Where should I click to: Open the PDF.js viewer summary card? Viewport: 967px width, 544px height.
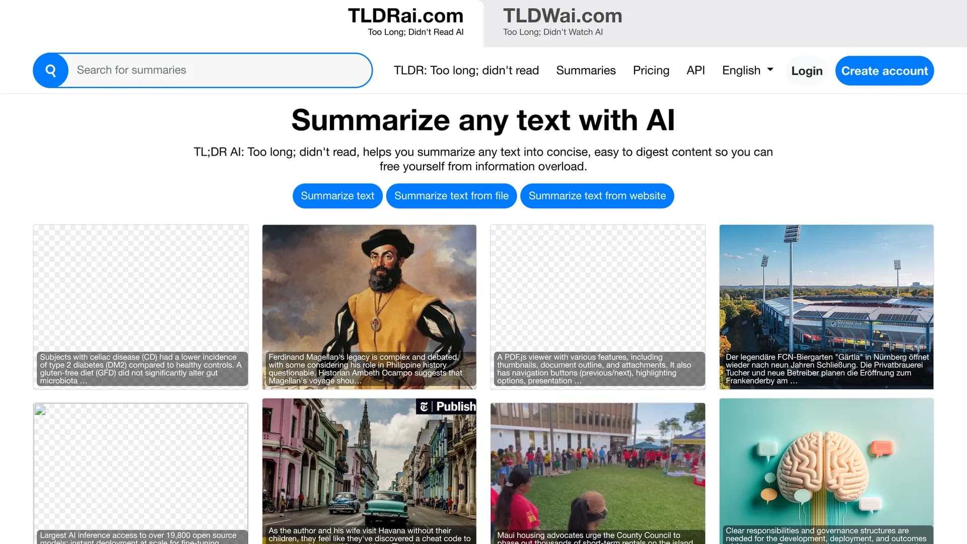pyautogui.click(x=598, y=307)
